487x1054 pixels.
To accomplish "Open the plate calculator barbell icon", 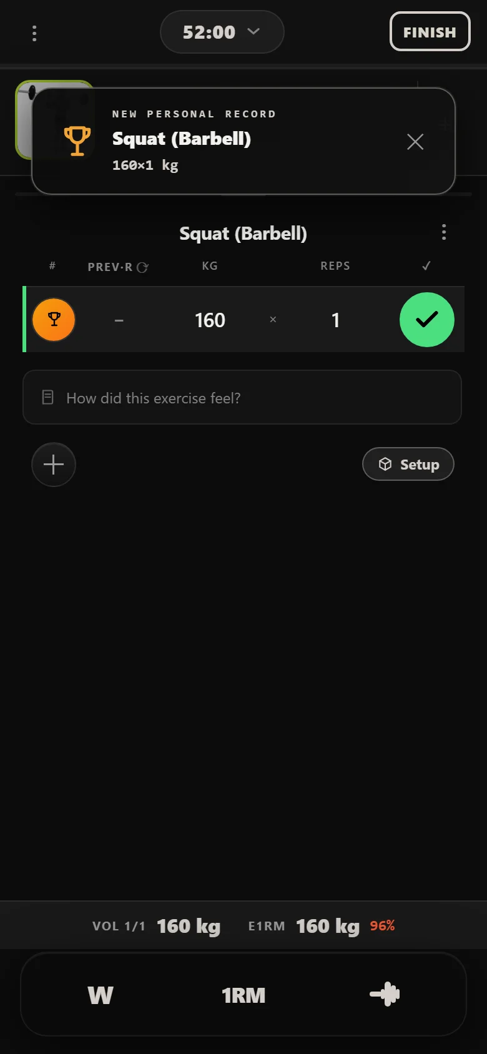I will coord(385,994).
